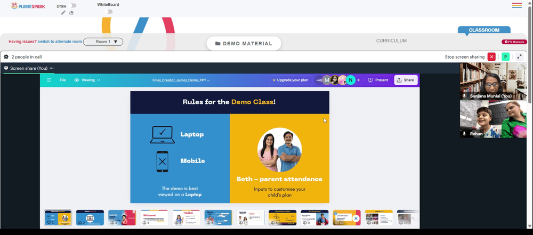Select slide thumbnail 6

[218, 217]
